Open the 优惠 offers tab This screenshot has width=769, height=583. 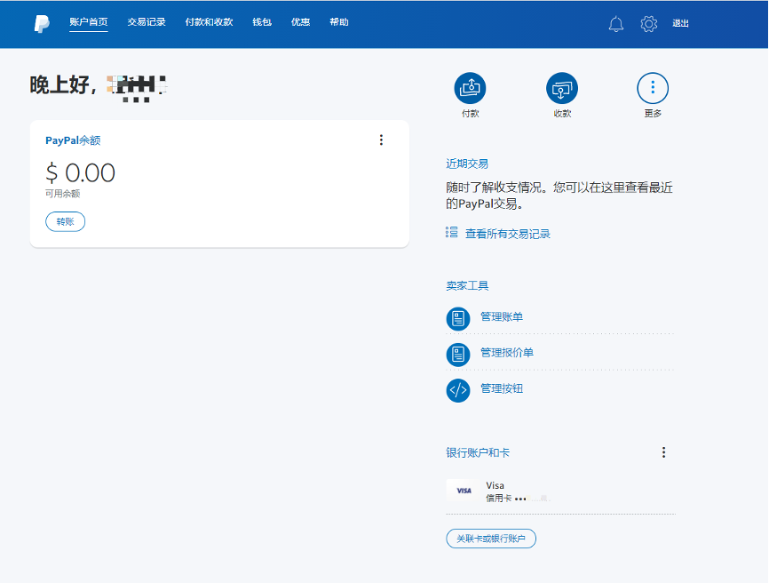pyautogui.click(x=301, y=22)
